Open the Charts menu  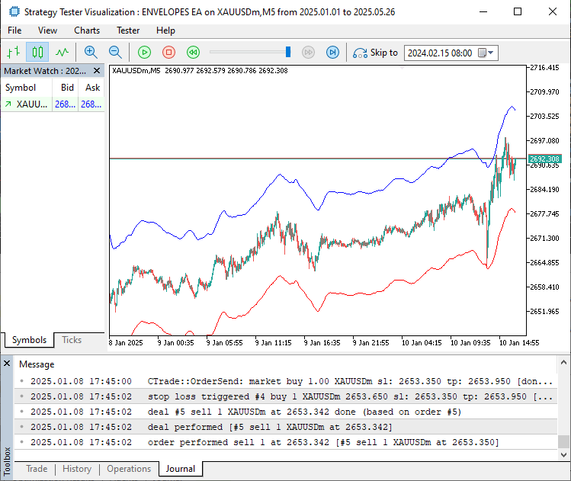click(87, 30)
